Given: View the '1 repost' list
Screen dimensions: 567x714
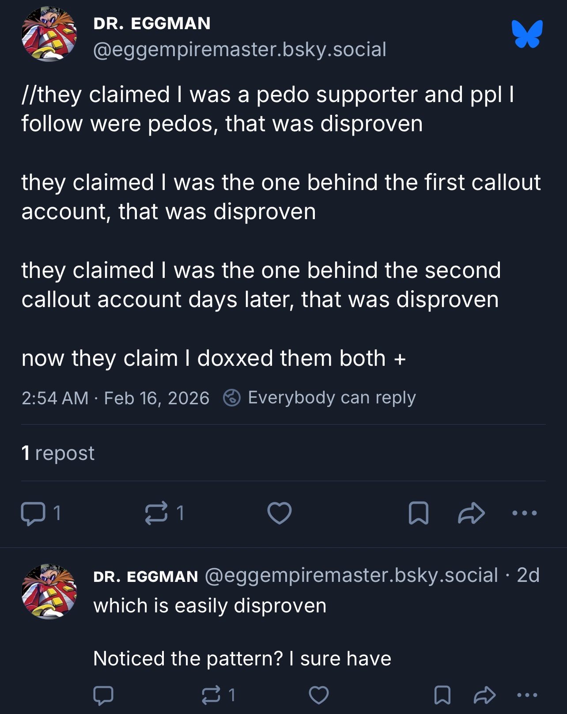Looking at the screenshot, I should coord(58,453).
